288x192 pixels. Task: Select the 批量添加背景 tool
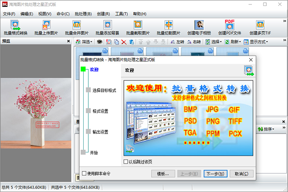108,27
